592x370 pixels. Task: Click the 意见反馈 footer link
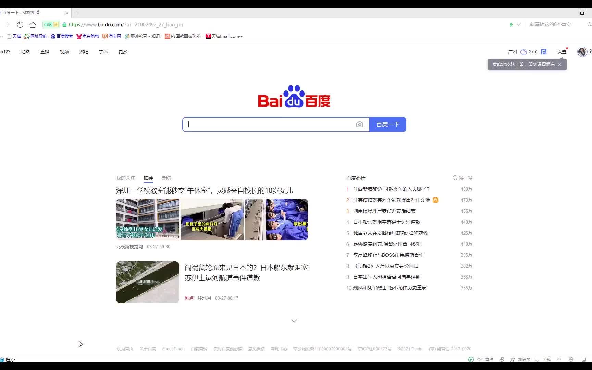point(257,349)
